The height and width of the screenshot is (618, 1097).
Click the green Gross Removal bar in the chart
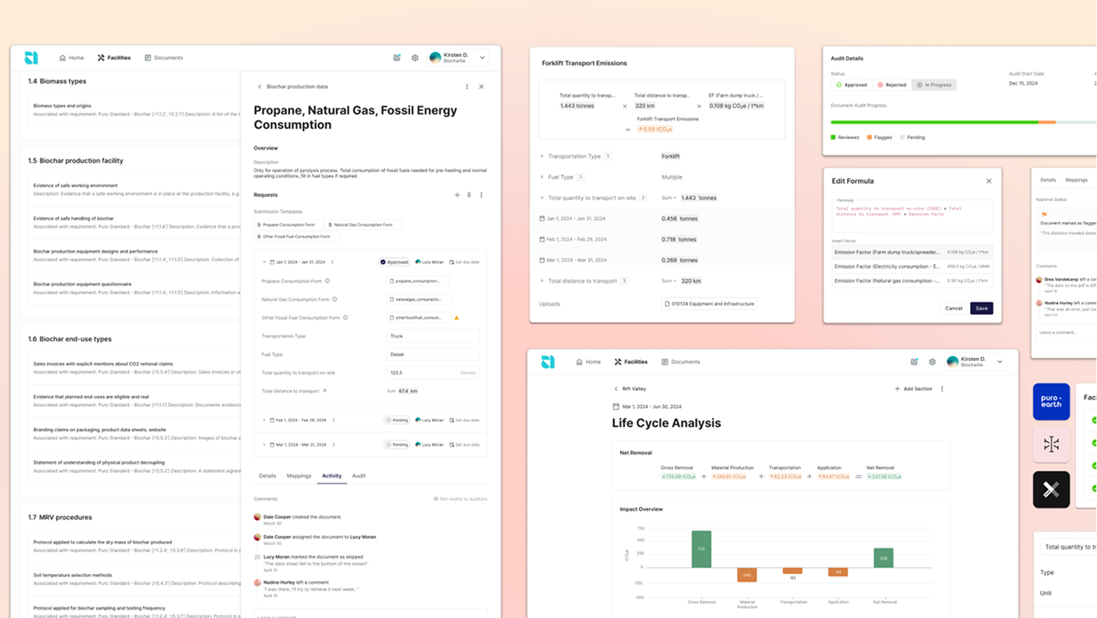pyautogui.click(x=701, y=549)
